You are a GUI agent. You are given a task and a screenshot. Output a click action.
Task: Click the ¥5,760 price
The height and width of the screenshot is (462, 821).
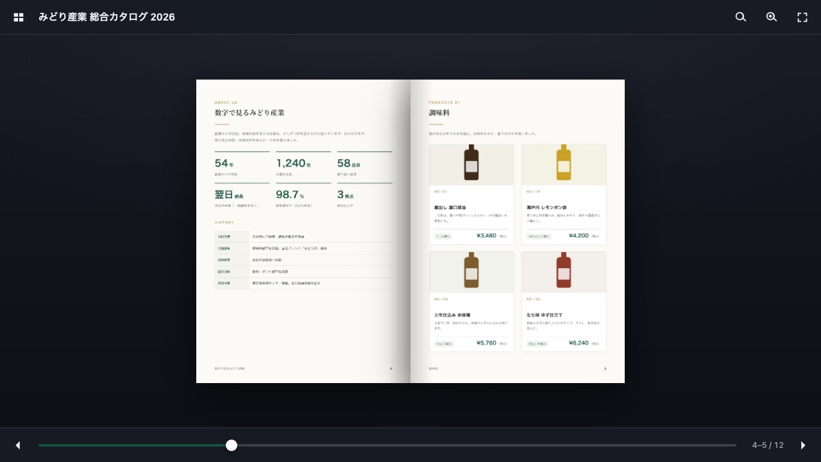(487, 343)
